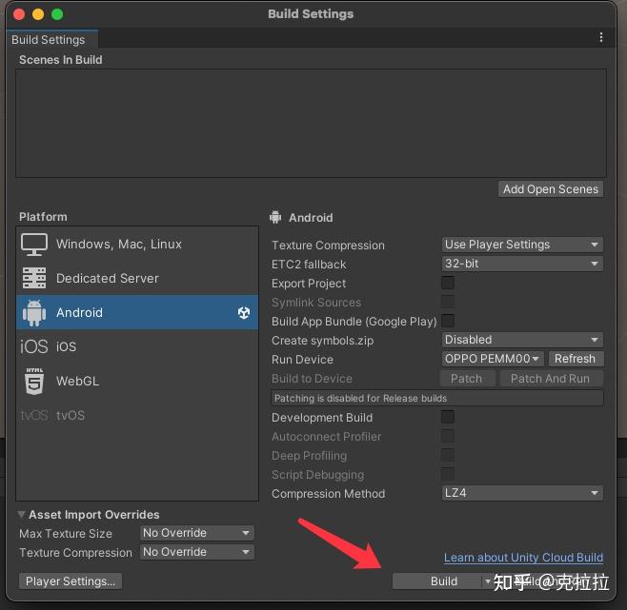
Task: Click the 'Run Device' label
Action: [x=302, y=359]
